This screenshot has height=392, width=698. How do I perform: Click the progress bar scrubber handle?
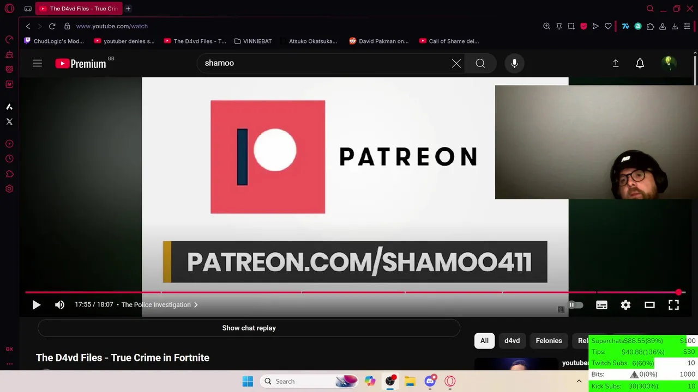tap(678, 292)
